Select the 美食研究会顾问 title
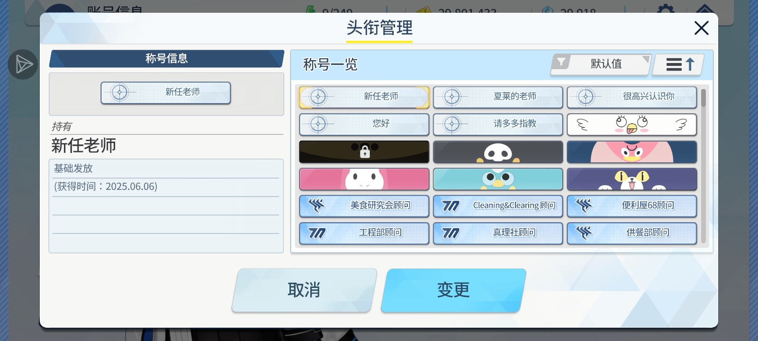This screenshot has width=758, height=341. [364, 206]
